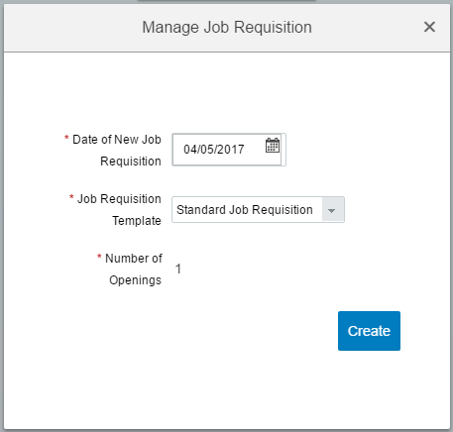Click the word Template under Job Requisition
This screenshot has width=453, height=432.
coord(137,221)
